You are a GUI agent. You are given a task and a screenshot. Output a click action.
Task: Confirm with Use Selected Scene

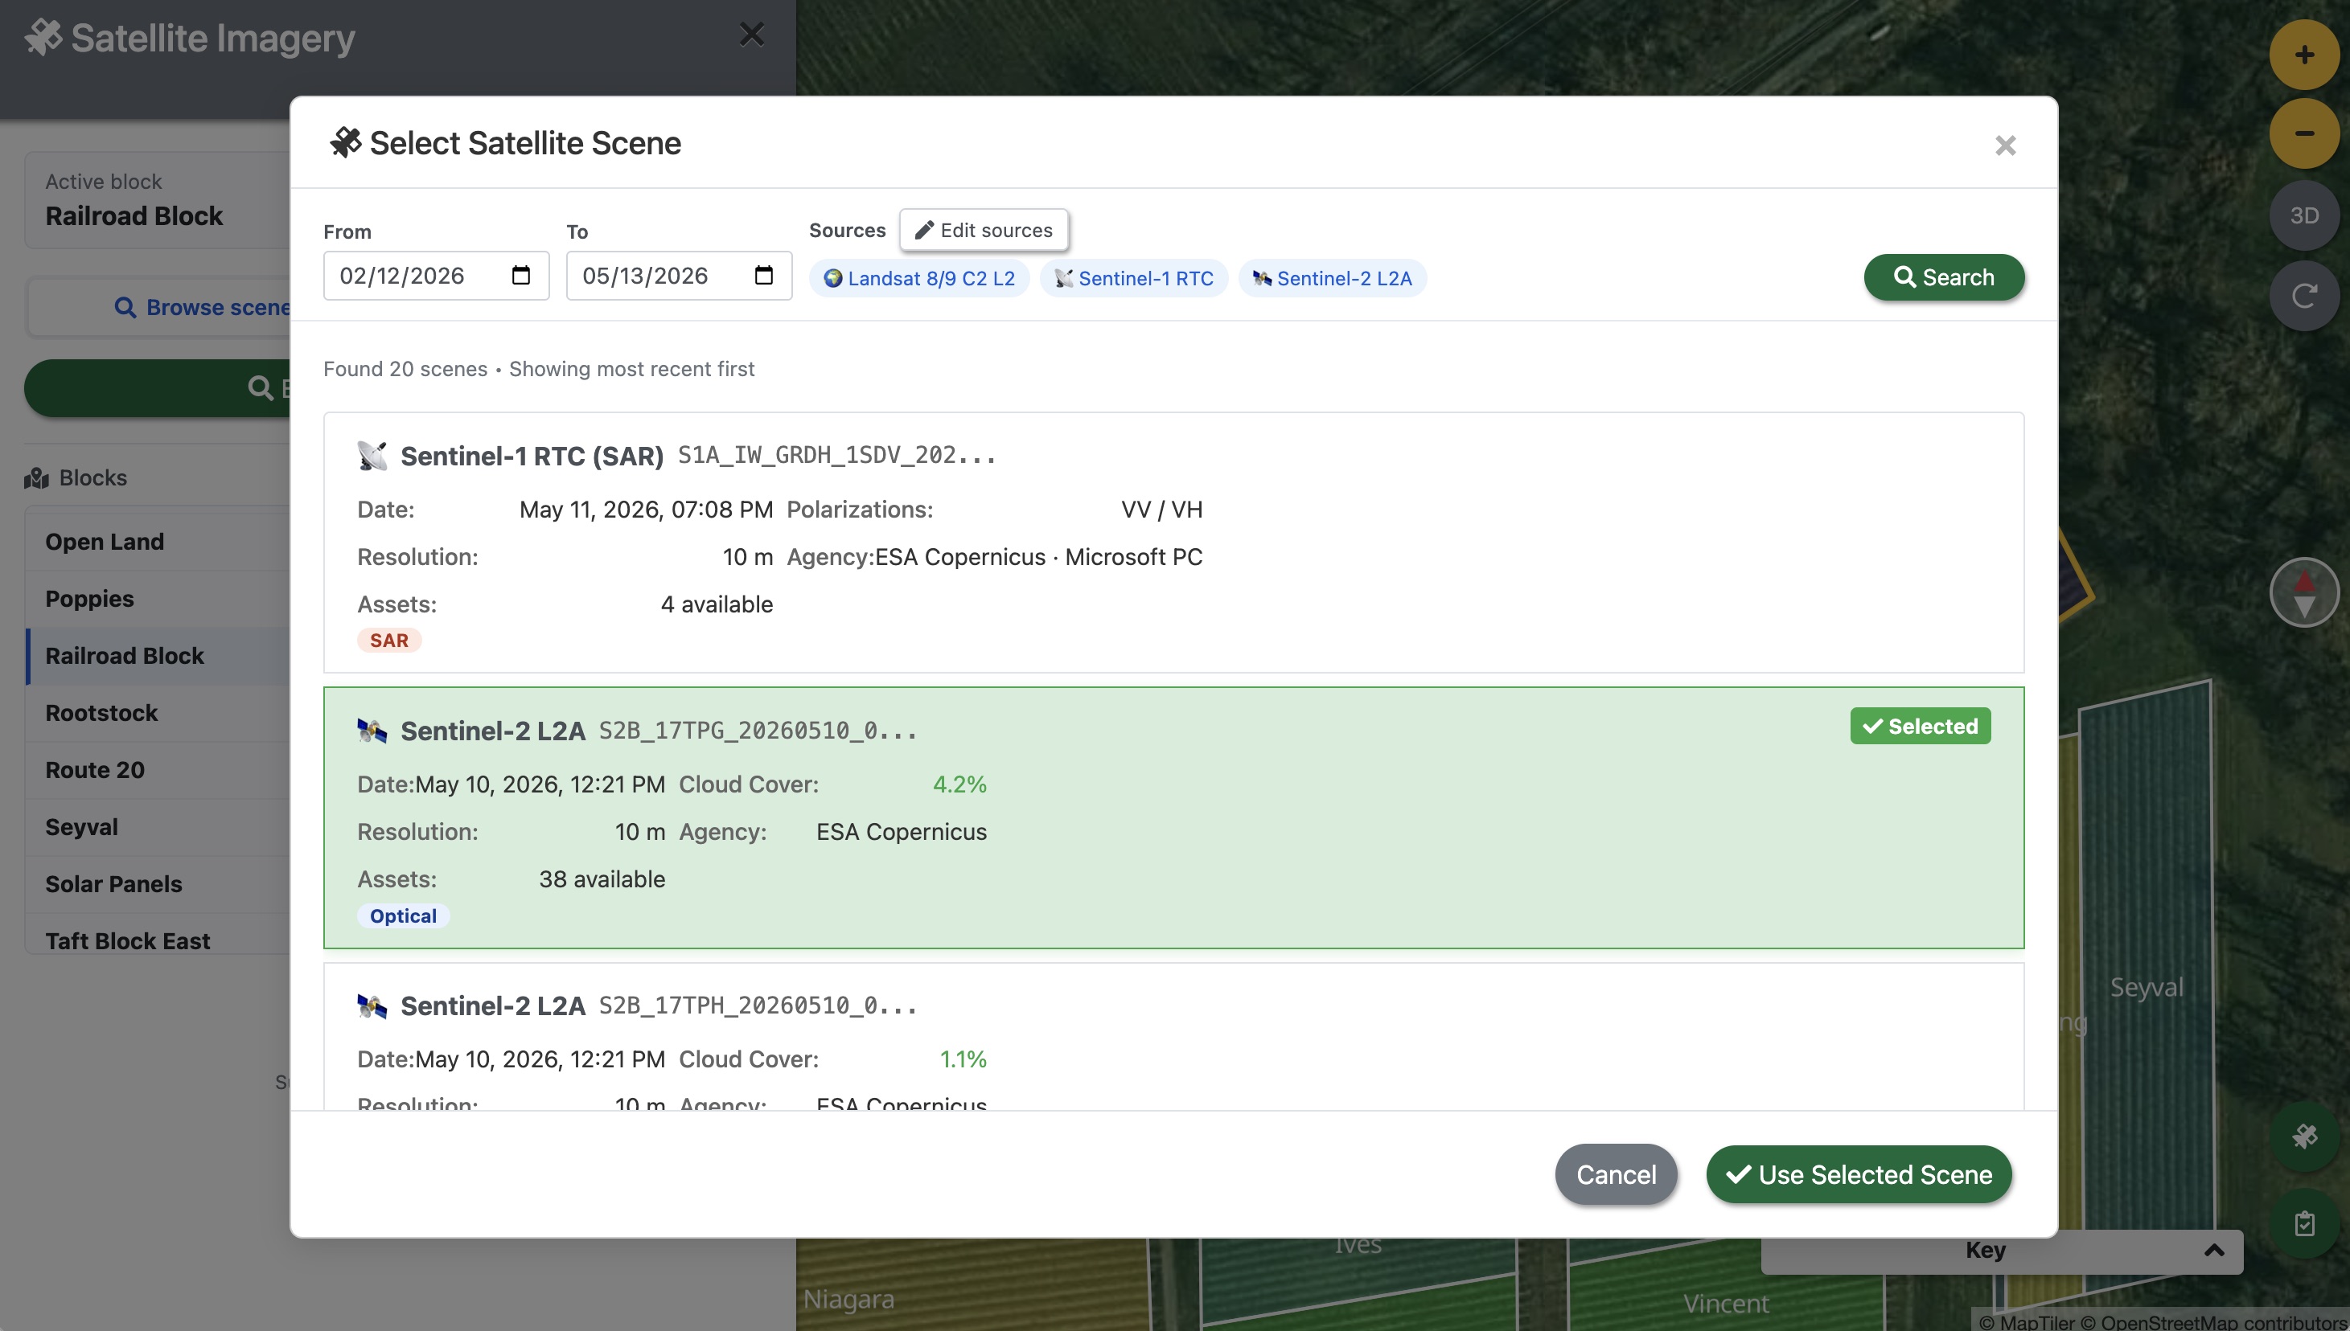pyautogui.click(x=1858, y=1175)
